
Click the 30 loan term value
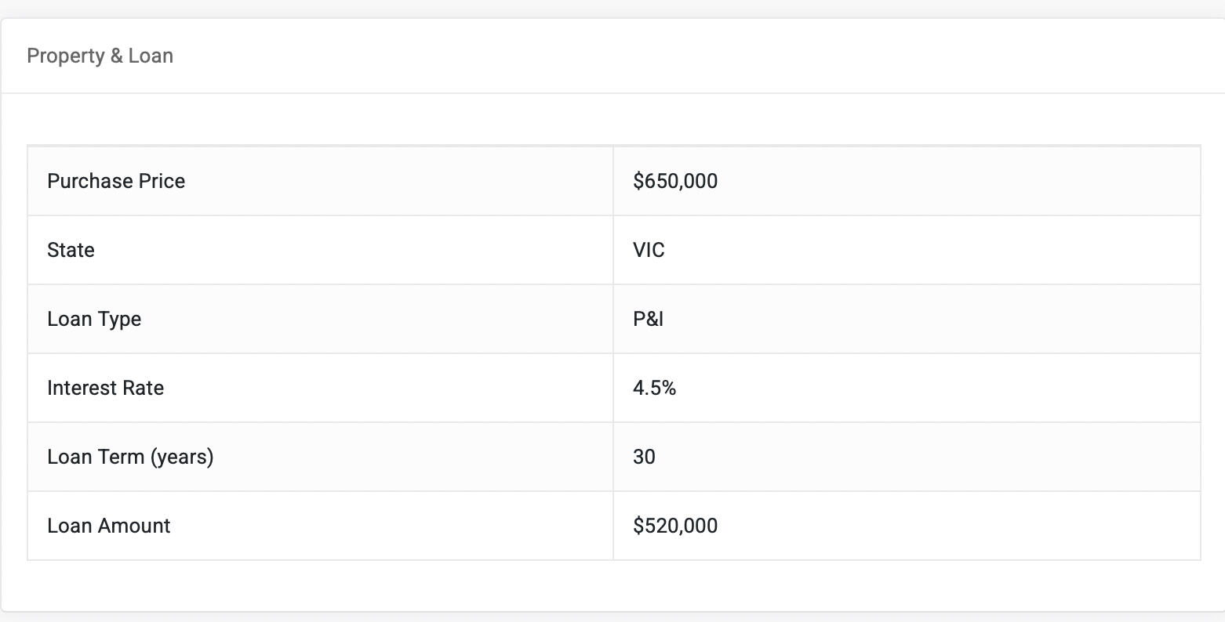(x=644, y=457)
